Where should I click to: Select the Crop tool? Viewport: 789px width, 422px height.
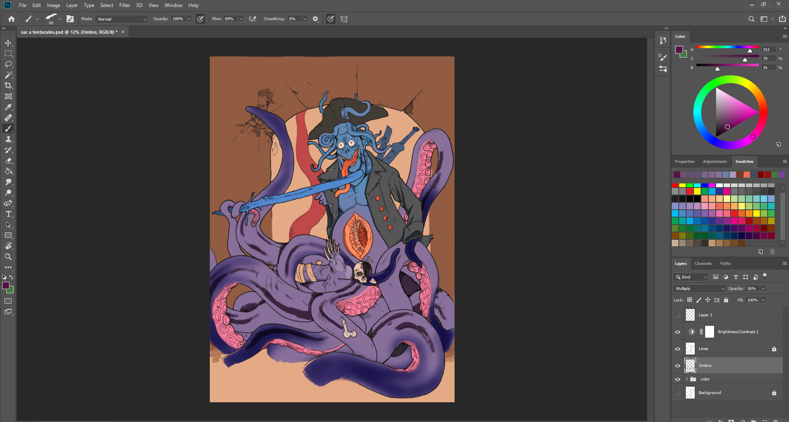coord(8,86)
